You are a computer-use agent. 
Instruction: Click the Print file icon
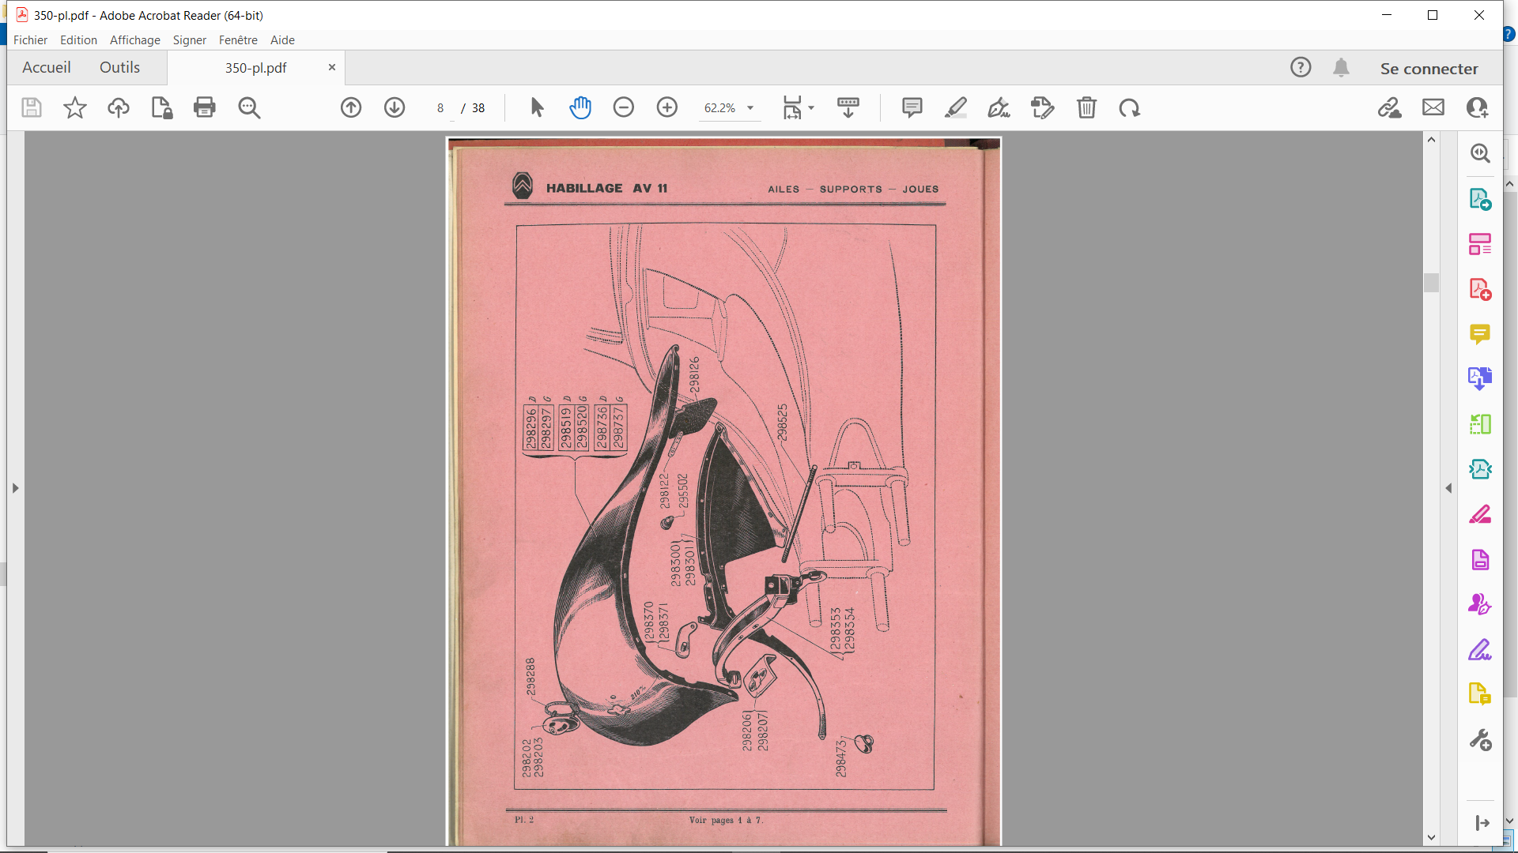205,107
